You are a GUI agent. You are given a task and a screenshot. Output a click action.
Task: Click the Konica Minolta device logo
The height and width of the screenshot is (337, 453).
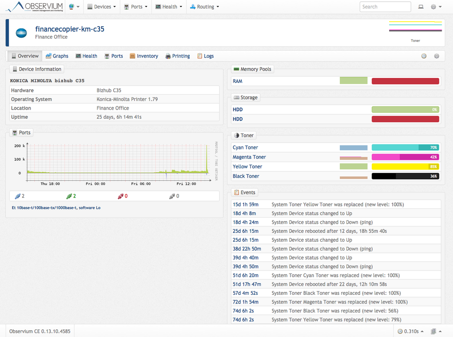pyautogui.click(x=21, y=33)
